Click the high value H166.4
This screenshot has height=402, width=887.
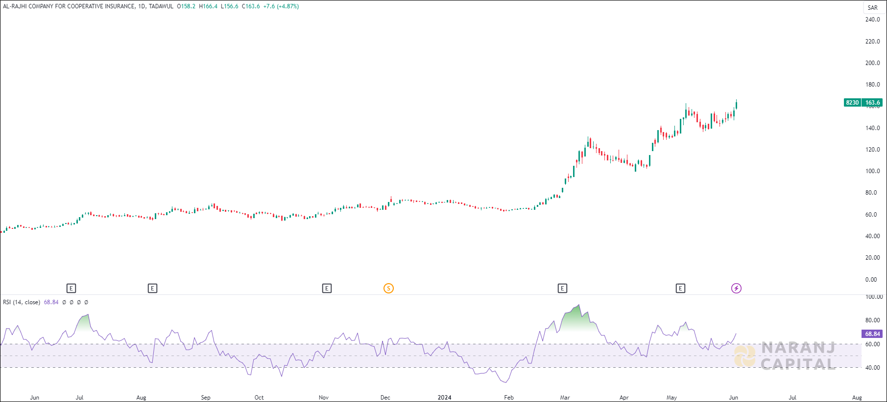pos(208,6)
